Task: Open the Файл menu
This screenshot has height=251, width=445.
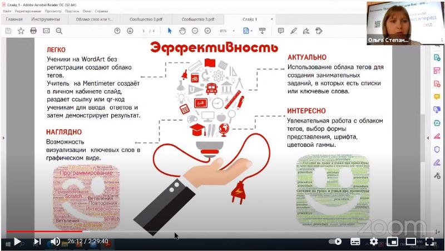Action: pos(7,11)
